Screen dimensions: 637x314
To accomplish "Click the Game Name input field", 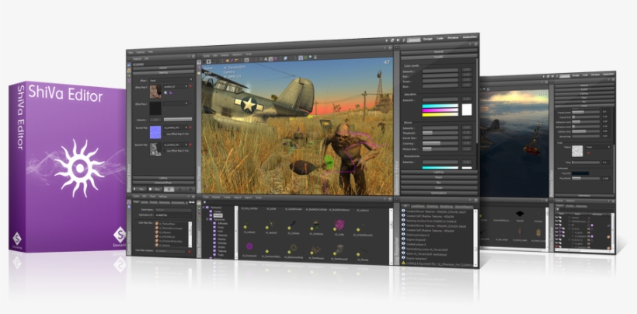I will [173, 210].
